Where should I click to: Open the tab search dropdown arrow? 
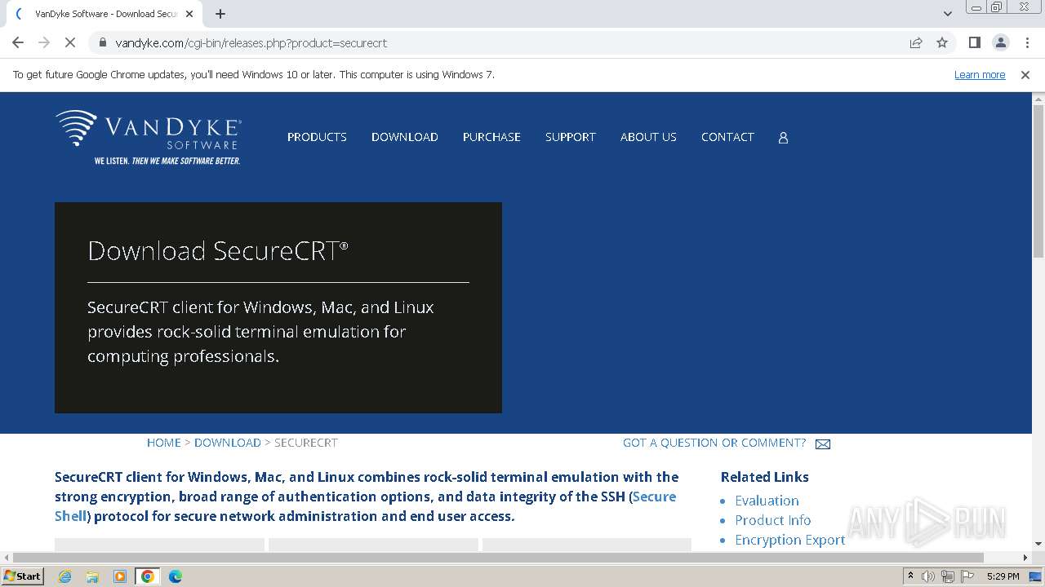pos(947,14)
